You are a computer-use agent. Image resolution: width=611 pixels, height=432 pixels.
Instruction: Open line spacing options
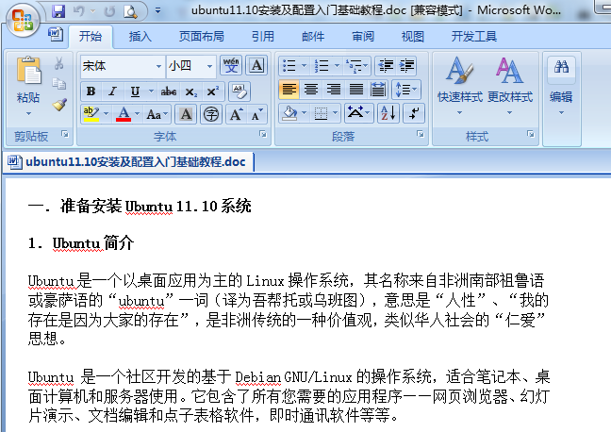pos(406,90)
